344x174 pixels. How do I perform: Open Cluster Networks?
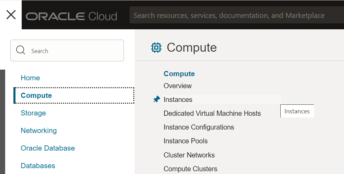point(189,155)
